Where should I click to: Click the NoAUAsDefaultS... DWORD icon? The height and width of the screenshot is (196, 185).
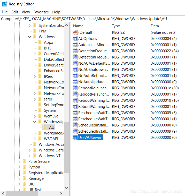pyautogui.click(x=75, y=63)
